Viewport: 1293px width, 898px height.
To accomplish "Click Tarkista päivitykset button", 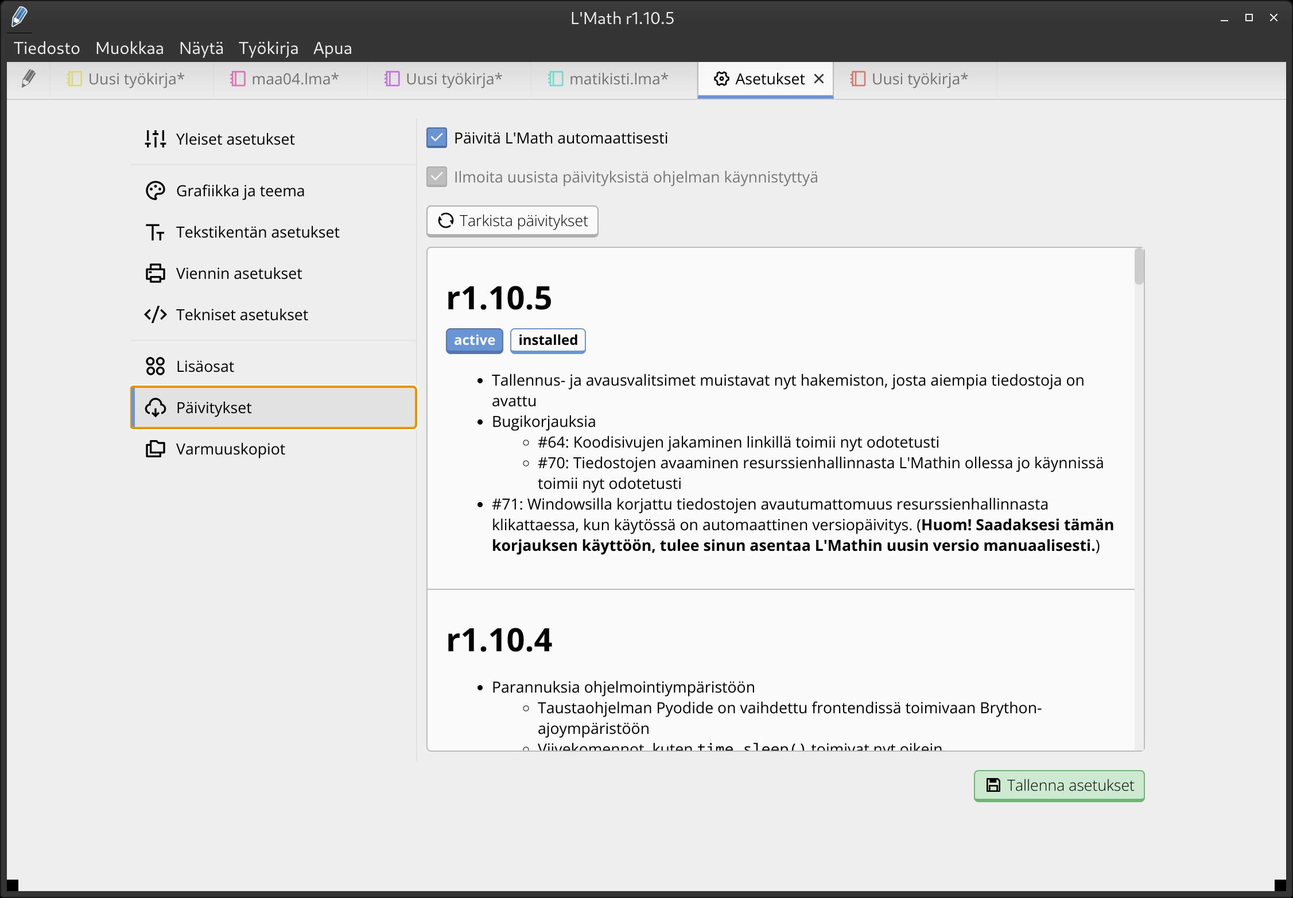I will [x=512, y=221].
